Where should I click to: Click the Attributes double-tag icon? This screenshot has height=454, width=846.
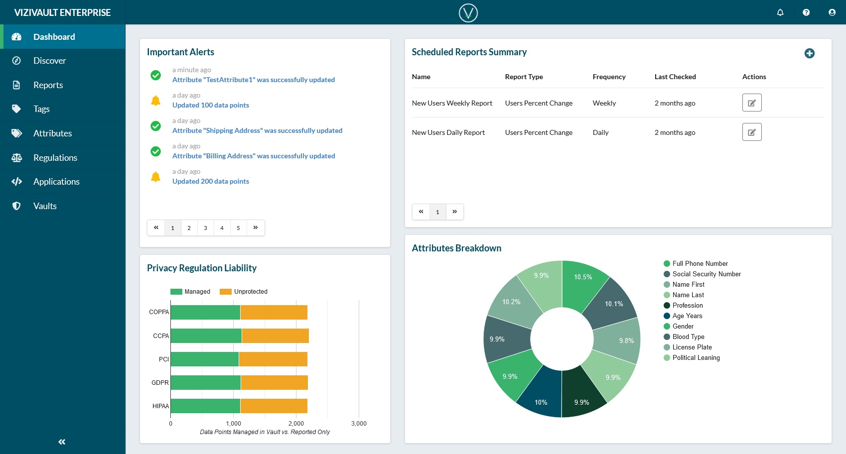[x=16, y=133]
